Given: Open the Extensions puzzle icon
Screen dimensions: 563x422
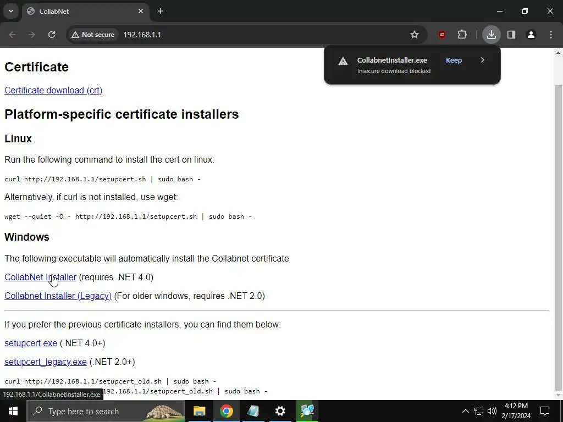Looking at the screenshot, I should [x=462, y=35].
